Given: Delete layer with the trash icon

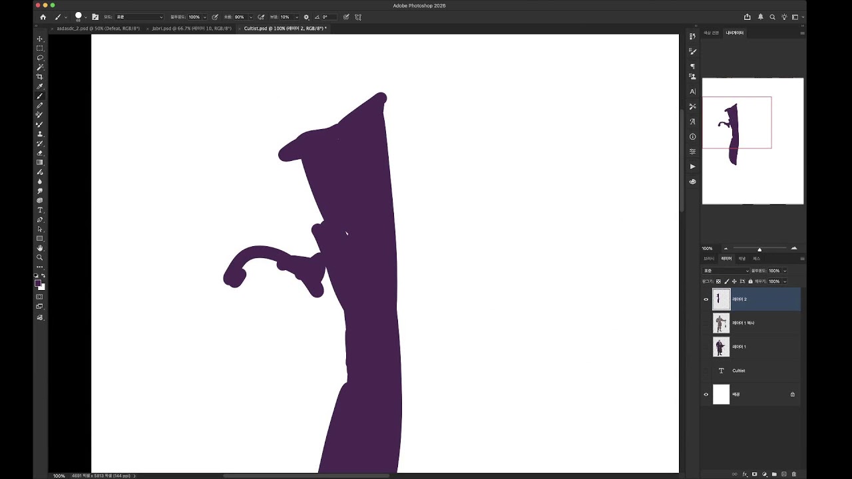Looking at the screenshot, I should (794, 474).
